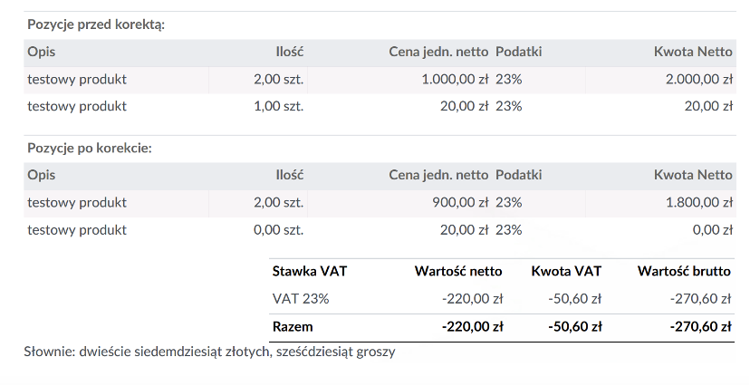Click the 'Kwota VAT' column header
This screenshot has height=386, width=750.
tap(566, 272)
